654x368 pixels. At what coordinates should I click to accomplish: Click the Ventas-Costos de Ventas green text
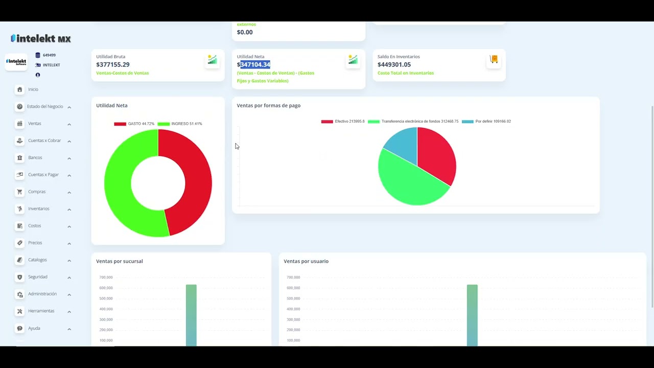click(x=123, y=73)
